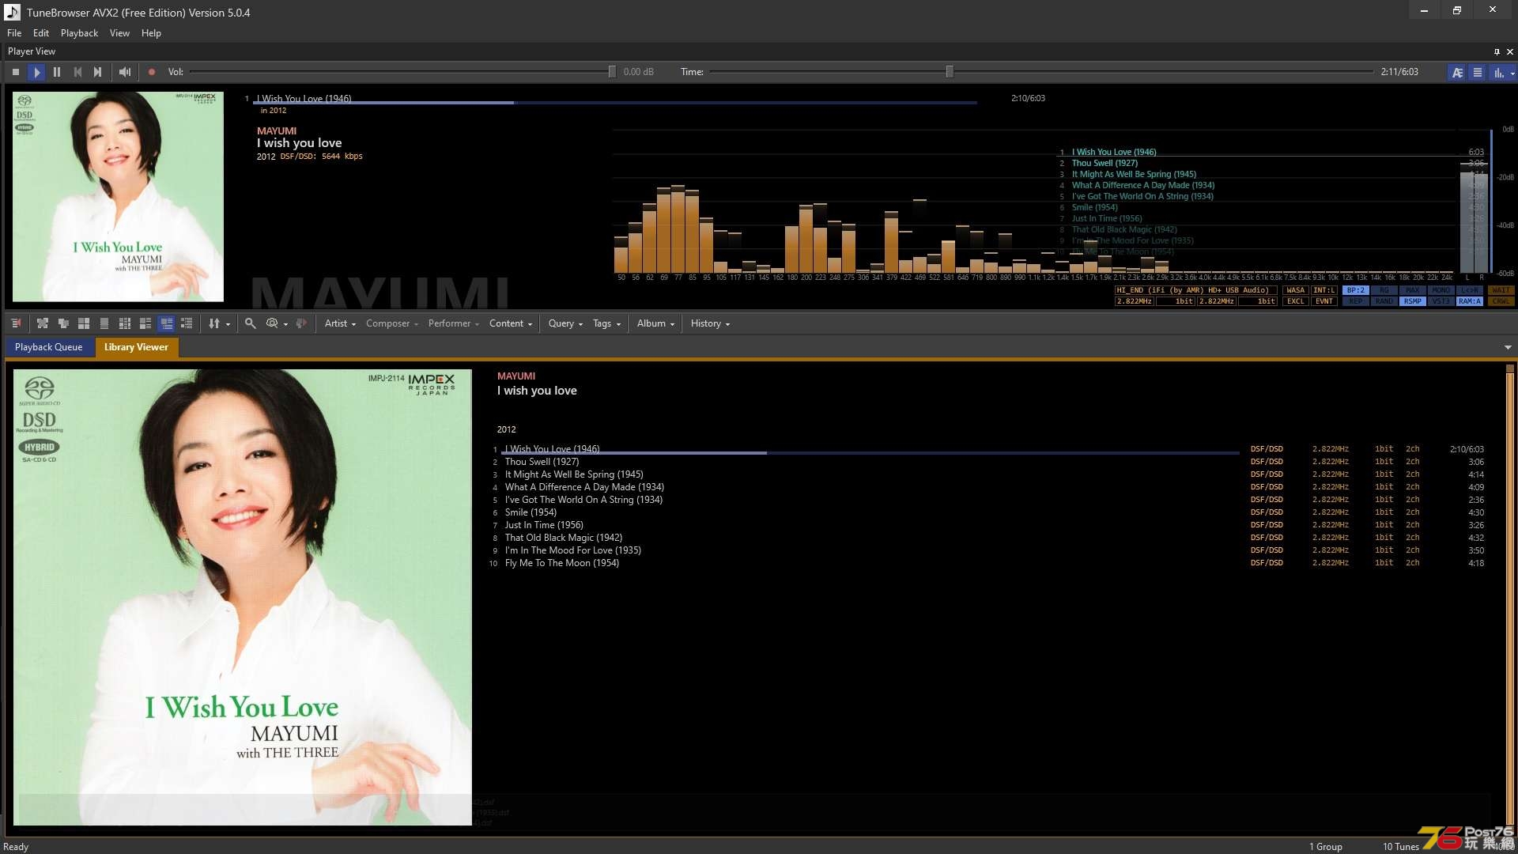Screen dimensions: 1518x854
Task: Switch to the Playback Queue tab
Action: coord(49,347)
